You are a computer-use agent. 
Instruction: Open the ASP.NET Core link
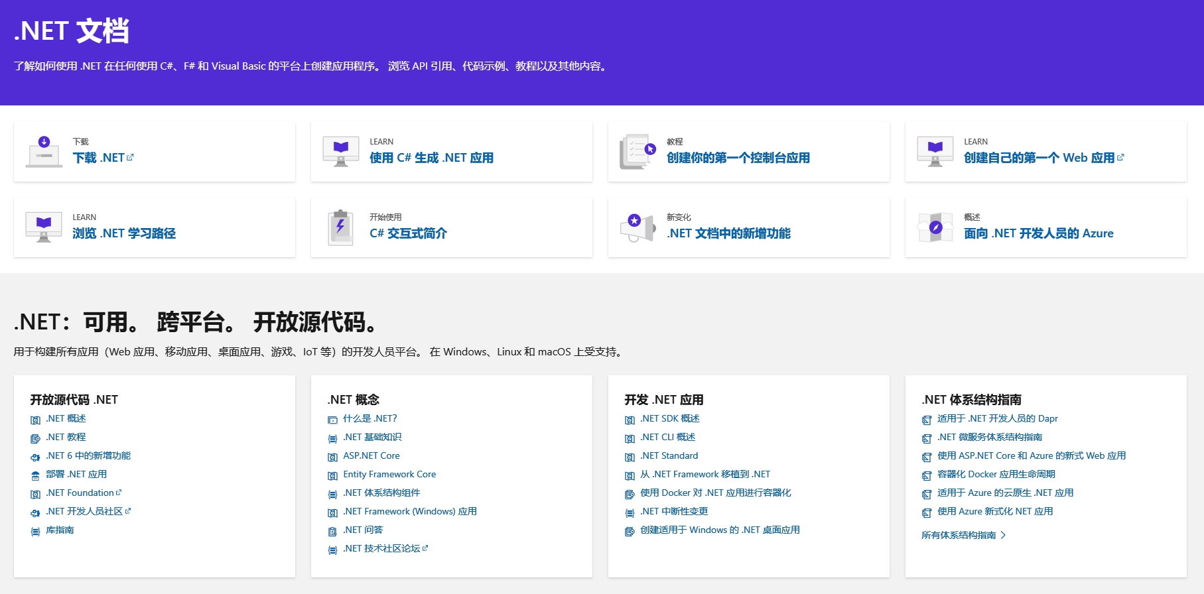pos(371,455)
